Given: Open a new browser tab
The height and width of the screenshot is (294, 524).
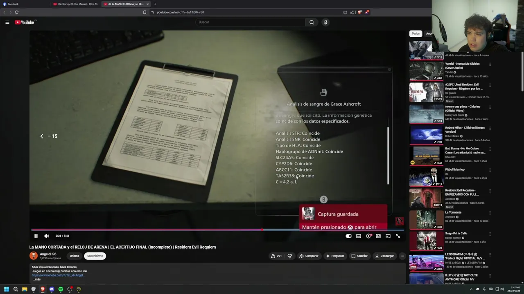Looking at the screenshot, I should (x=155, y=4).
